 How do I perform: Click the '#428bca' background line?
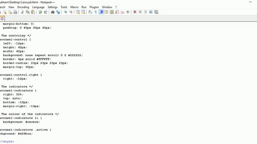coord(16,134)
